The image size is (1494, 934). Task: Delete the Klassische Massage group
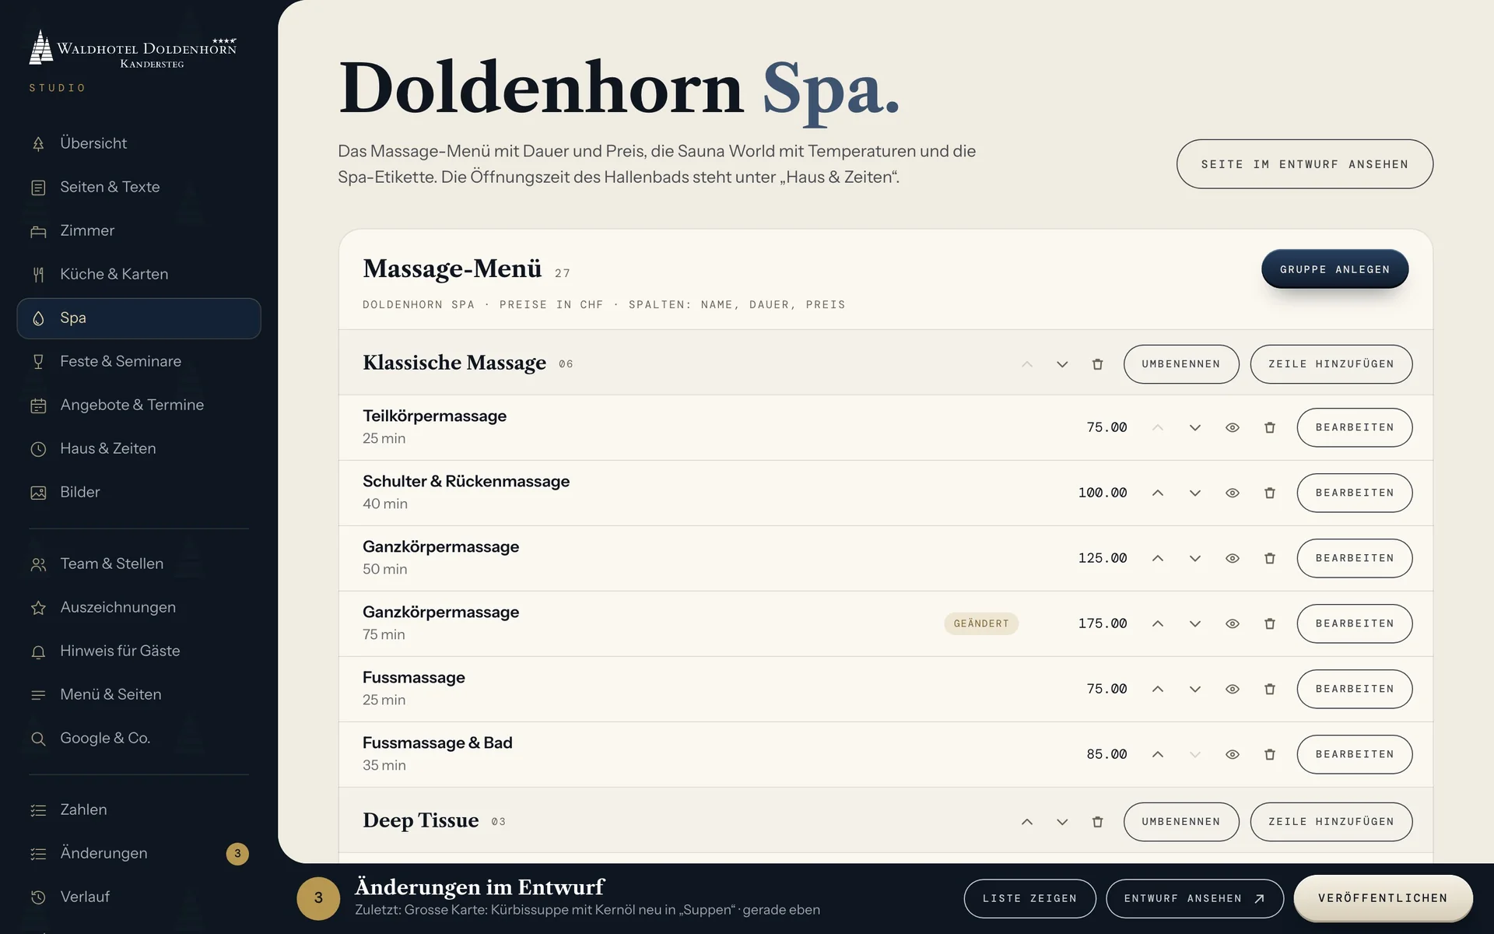pos(1097,364)
